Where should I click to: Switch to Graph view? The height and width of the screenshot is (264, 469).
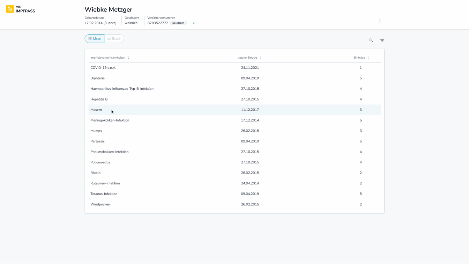tap(114, 39)
